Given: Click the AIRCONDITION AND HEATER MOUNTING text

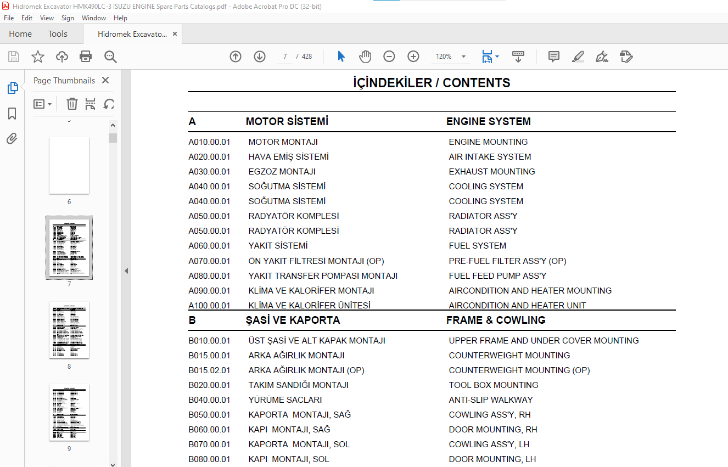Looking at the screenshot, I should [x=530, y=290].
